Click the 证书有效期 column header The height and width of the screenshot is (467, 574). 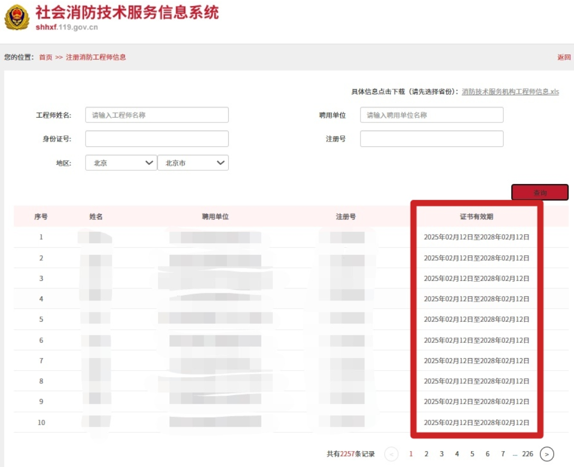(477, 217)
